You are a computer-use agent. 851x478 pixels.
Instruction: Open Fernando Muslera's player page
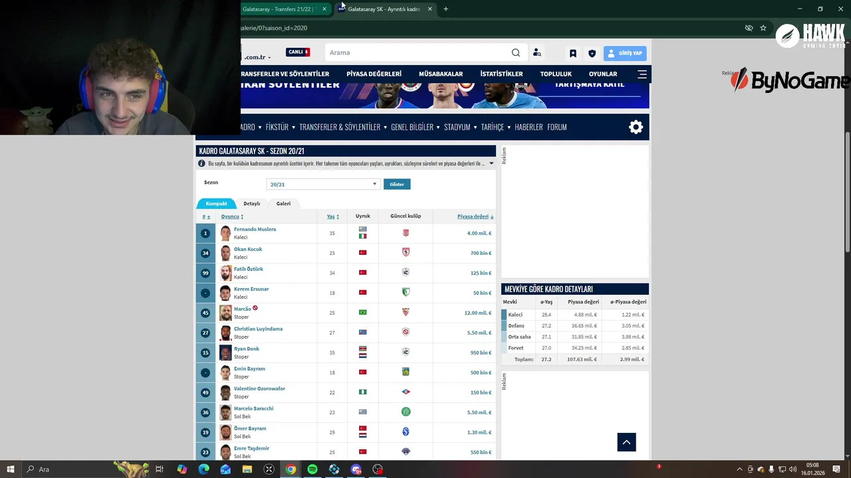(x=255, y=229)
